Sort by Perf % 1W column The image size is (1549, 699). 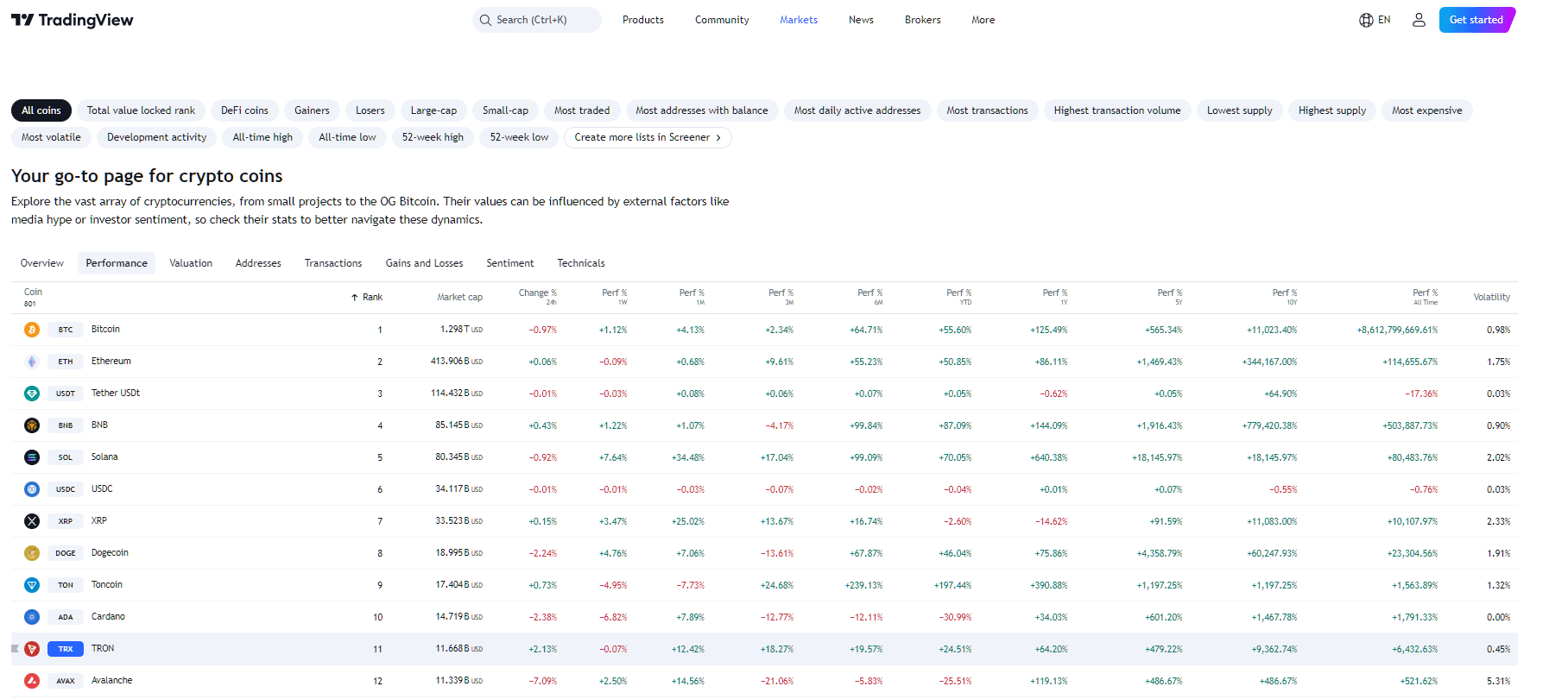click(614, 297)
